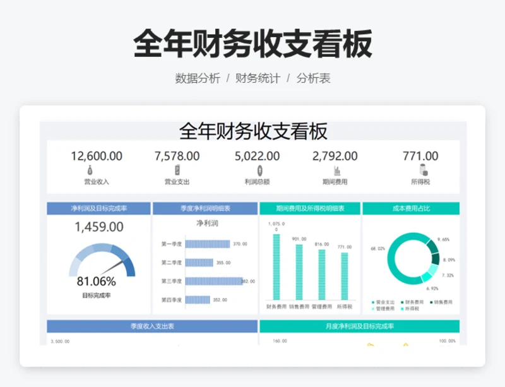The width and height of the screenshot is (505, 387).
Task: Click the 6.92% donut label
Action: 432,289
